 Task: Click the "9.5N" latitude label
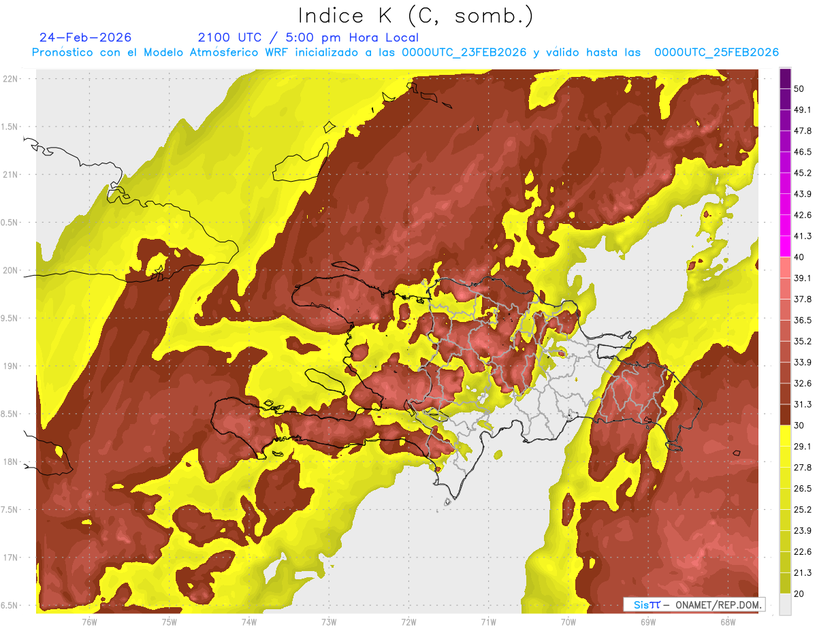(9, 319)
